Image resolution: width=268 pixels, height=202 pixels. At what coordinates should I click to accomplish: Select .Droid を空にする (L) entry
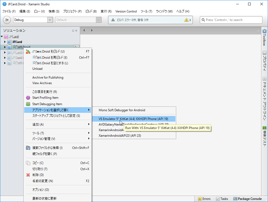tap(58, 63)
